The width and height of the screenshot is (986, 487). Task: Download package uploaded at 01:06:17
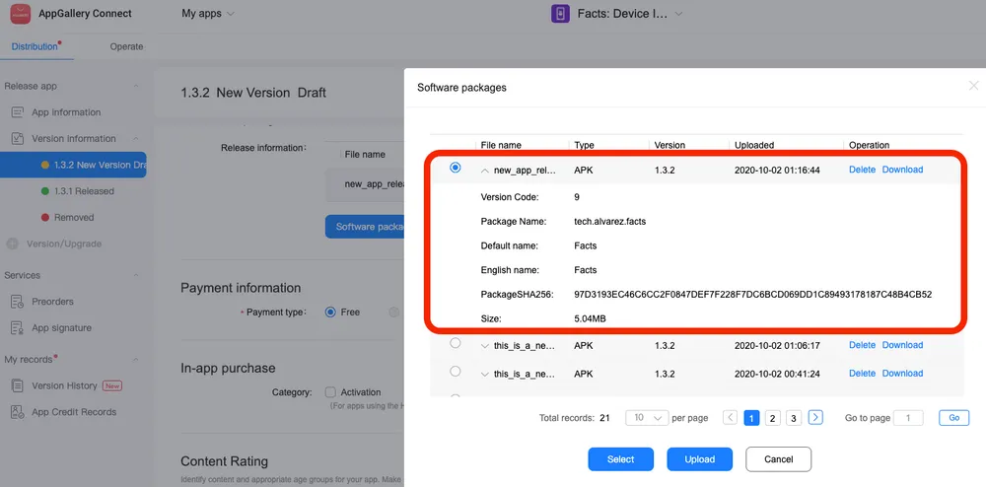[902, 345]
